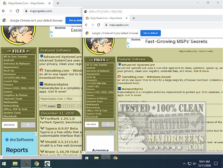Click back arrow in the front preview window
This screenshot has width=223, height=168.
click(x=86, y=25)
